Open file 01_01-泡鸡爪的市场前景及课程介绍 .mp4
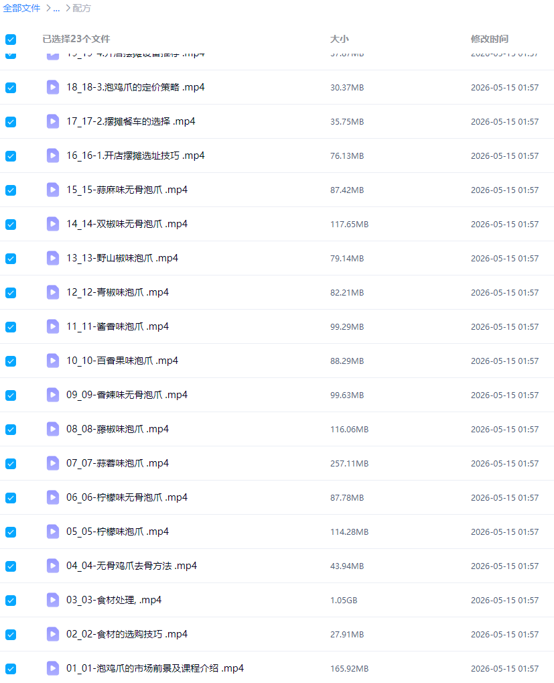Viewport: 554px width, 683px height. tap(155, 669)
